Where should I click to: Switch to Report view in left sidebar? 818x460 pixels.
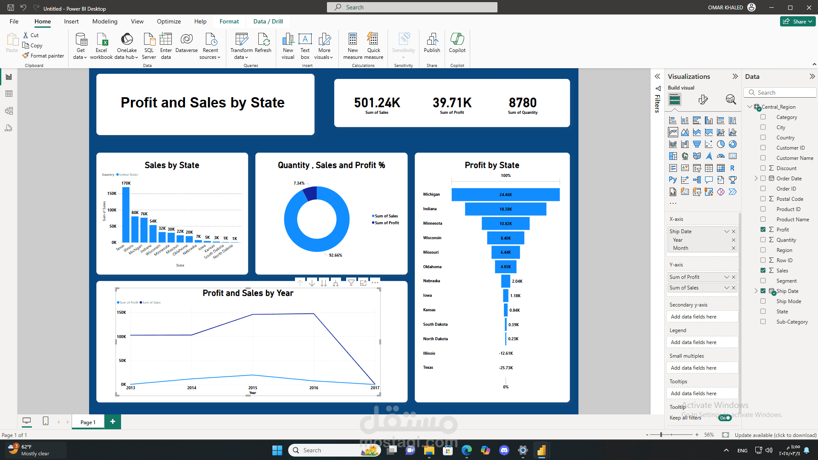[9, 77]
